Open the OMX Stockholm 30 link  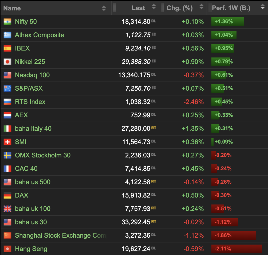pos(43,155)
